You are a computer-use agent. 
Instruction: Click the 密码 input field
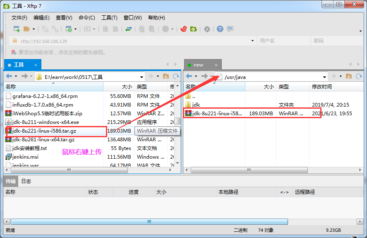point(338,41)
